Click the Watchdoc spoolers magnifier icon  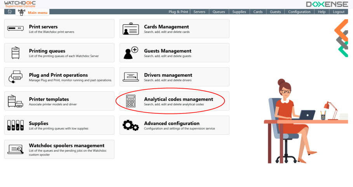click(16, 149)
